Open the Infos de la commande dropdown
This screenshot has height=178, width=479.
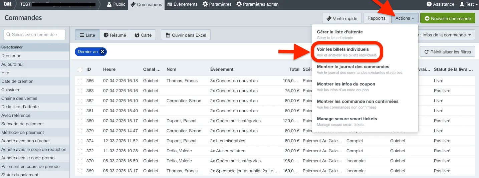pyautogui.click(x=447, y=35)
